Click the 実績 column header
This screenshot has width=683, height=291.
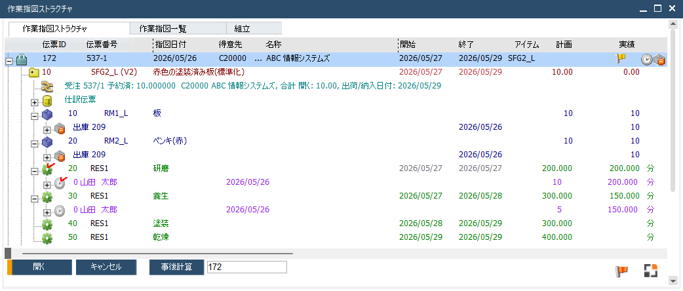click(627, 45)
